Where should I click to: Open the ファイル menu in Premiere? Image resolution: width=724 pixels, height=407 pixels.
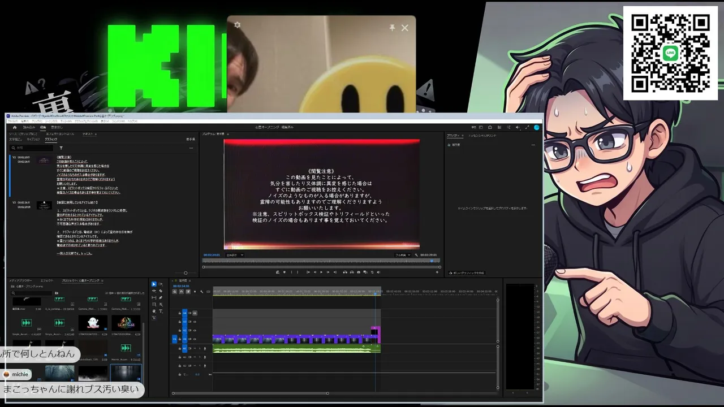(x=14, y=121)
